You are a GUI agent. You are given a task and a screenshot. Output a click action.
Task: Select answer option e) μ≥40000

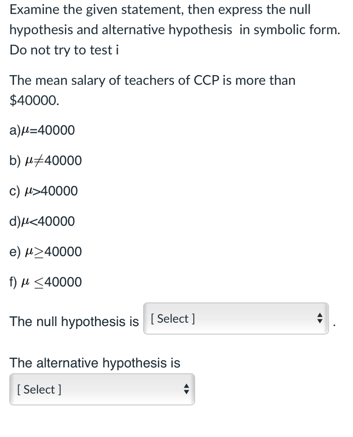click(45, 252)
